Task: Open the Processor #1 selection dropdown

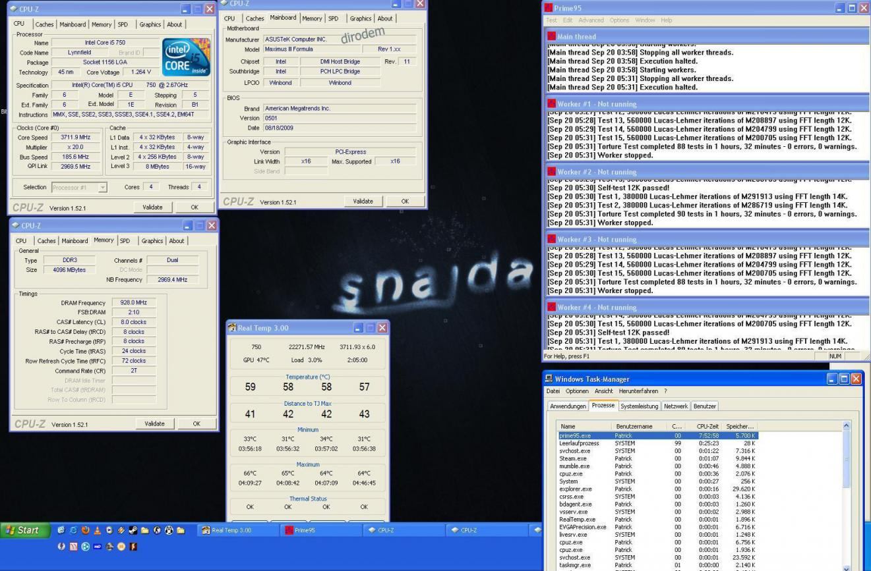Action: (102, 188)
